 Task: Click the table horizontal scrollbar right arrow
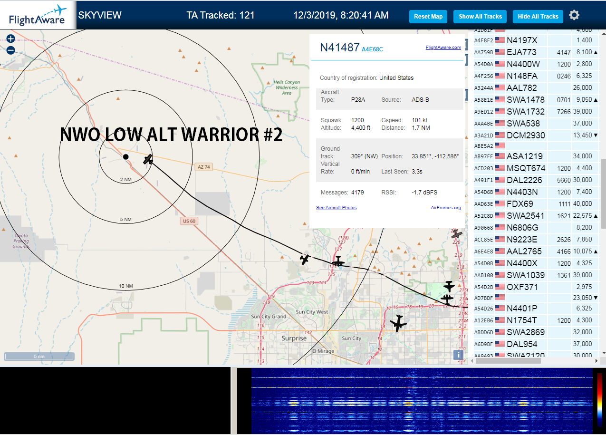pos(596,361)
